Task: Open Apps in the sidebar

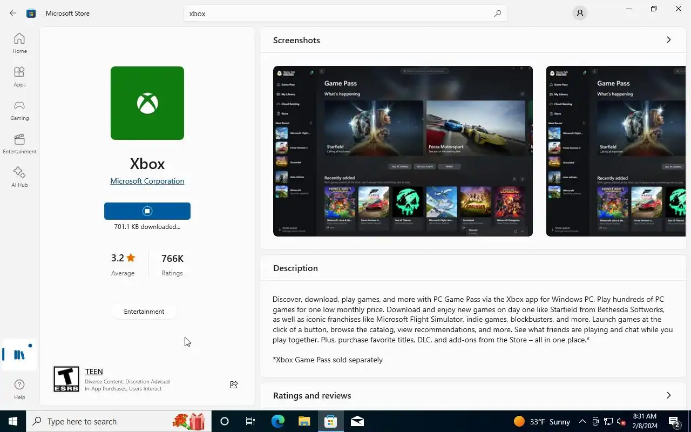Action: pyautogui.click(x=19, y=77)
